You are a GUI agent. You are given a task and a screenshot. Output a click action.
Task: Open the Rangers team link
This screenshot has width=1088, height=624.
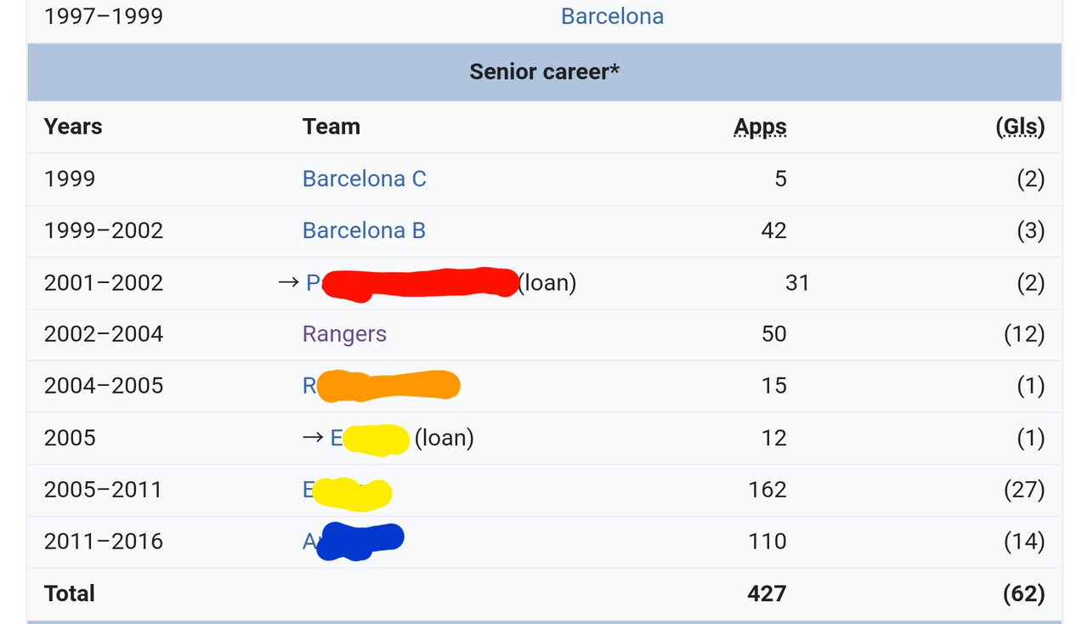344,333
